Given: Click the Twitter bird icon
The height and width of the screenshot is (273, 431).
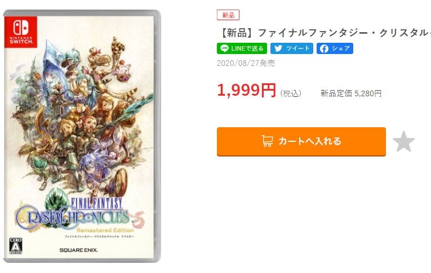Looking at the screenshot, I should [278, 48].
